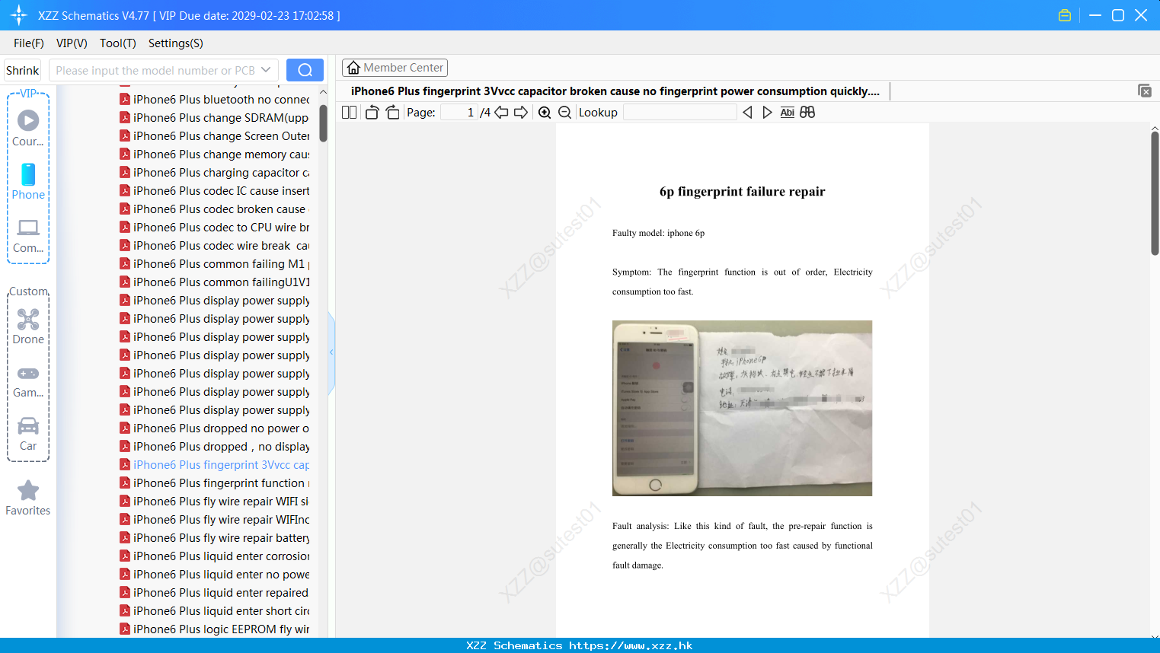The height and width of the screenshot is (653, 1160).
Task: Open 'iPhone6 Plus codec to CPU wire' file
Action: coord(214,228)
